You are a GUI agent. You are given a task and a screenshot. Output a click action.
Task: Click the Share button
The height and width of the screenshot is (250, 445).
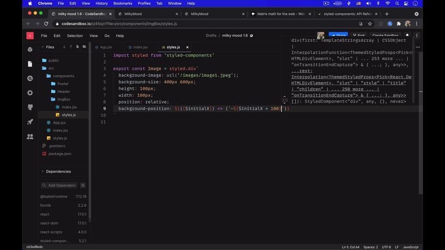click(x=338, y=35)
